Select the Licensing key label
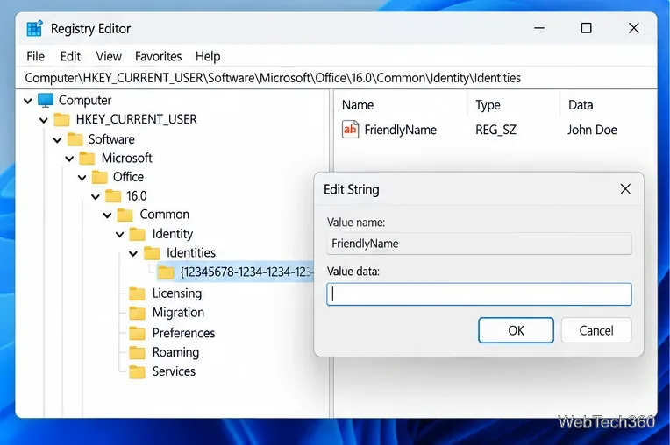Screen dimensions: 670x445 pyautogui.click(x=177, y=293)
